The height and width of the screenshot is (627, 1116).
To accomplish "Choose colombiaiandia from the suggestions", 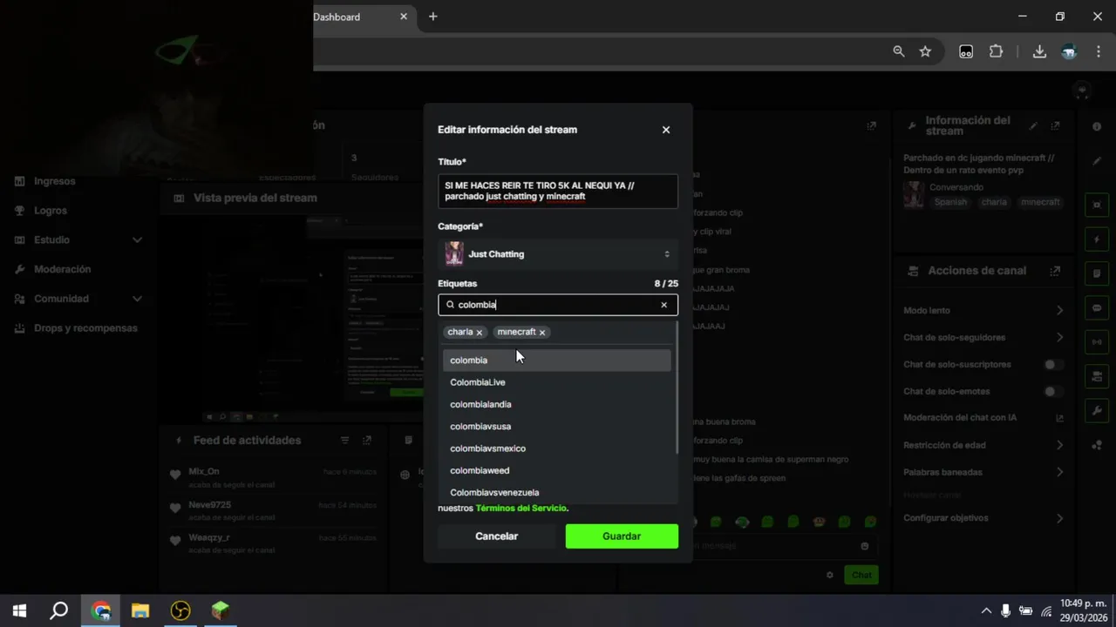I will pos(556,404).
